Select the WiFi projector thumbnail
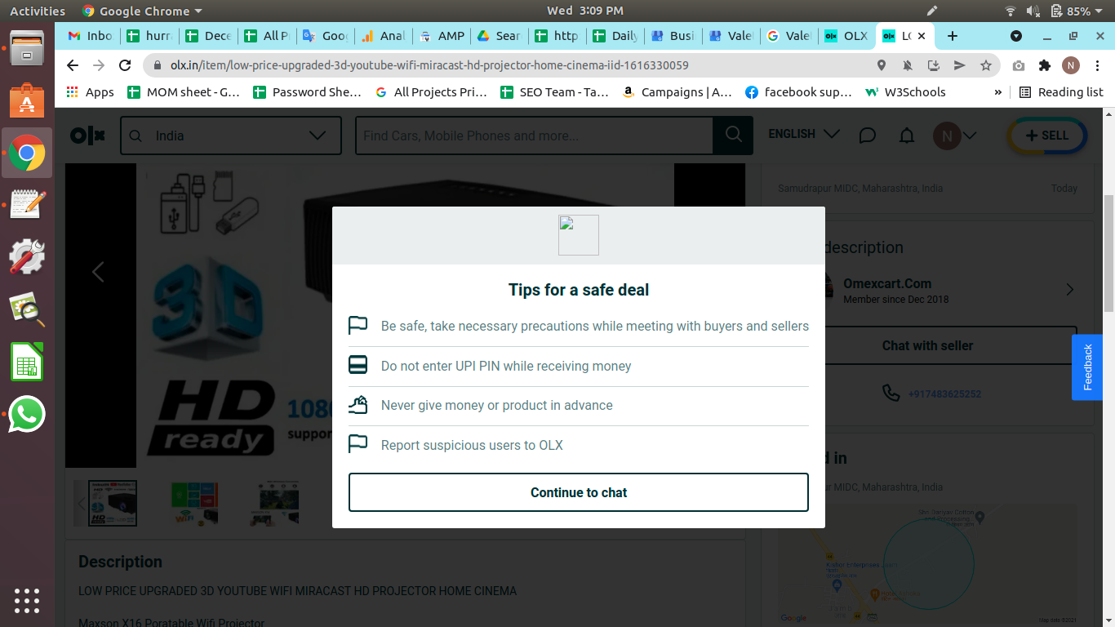Screen dimensions: 1115x627 194,503
